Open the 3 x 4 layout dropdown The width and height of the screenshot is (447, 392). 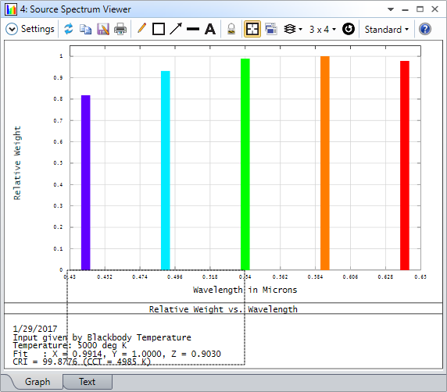pos(323,29)
